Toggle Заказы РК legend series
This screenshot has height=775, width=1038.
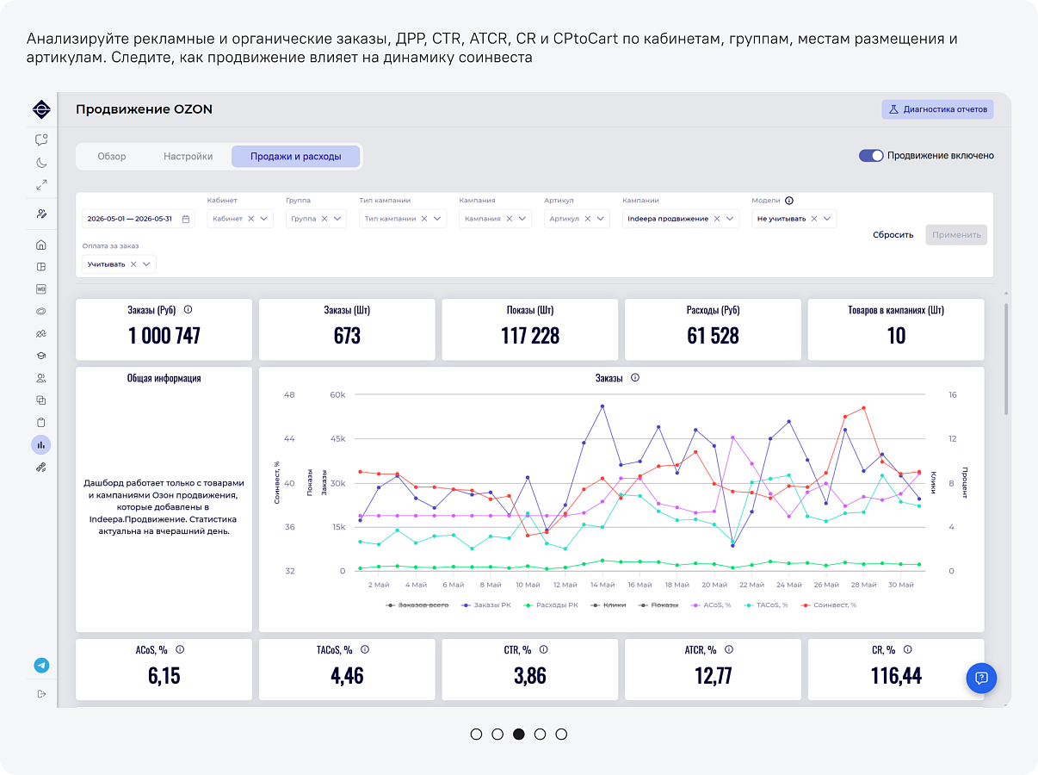click(x=486, y=605)
